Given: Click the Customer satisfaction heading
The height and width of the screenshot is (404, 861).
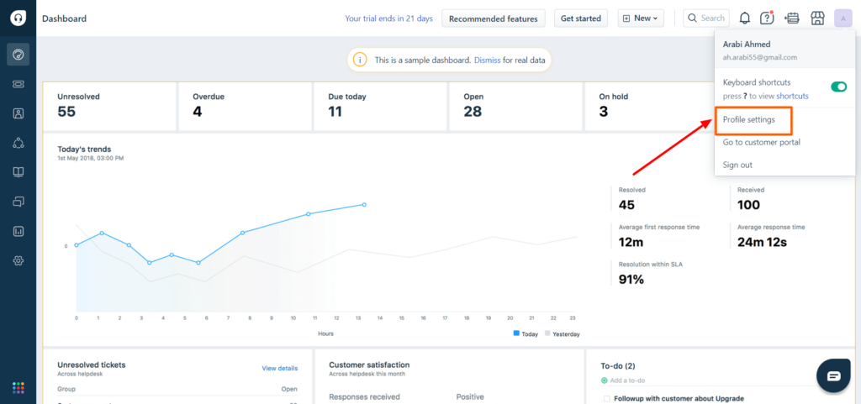Looking at the screenshot, I should pos(369,365).
